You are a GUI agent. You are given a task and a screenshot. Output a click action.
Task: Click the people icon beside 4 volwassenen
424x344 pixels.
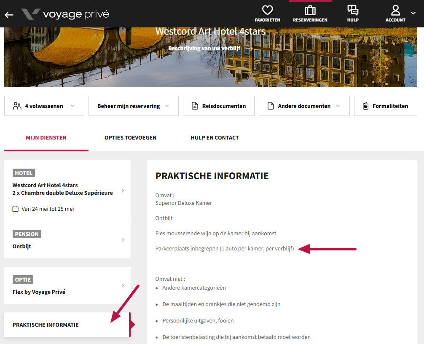click(x=17, y=106)
